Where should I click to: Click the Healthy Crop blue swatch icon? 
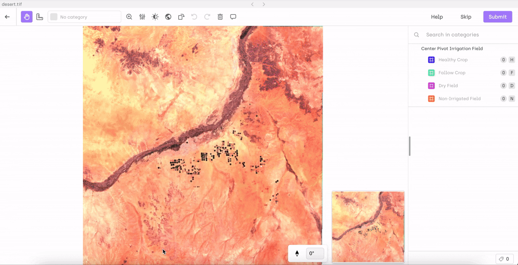pyautogui.click(x=431, y=60)
